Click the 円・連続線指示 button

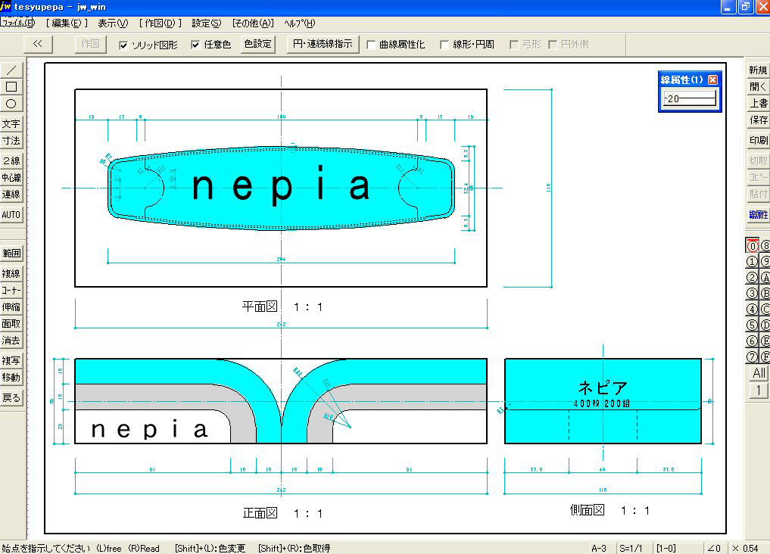[323, 44]
